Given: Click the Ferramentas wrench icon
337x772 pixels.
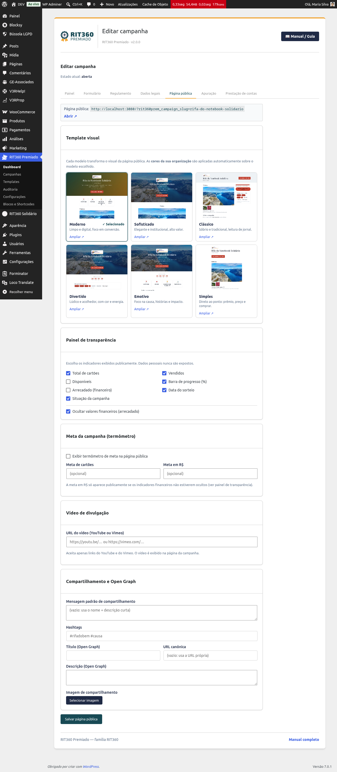Looking at the screenshot, I should click(5, 253).
